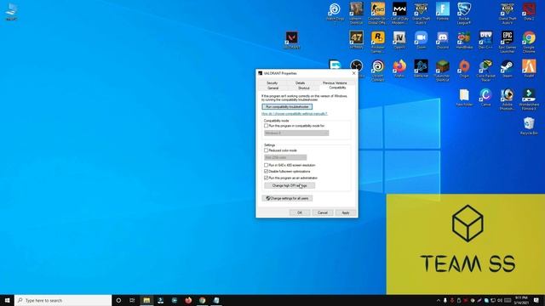Click Run compatibility troubleshooter button
The image size is (545, 306).
[x=287, y=106]
